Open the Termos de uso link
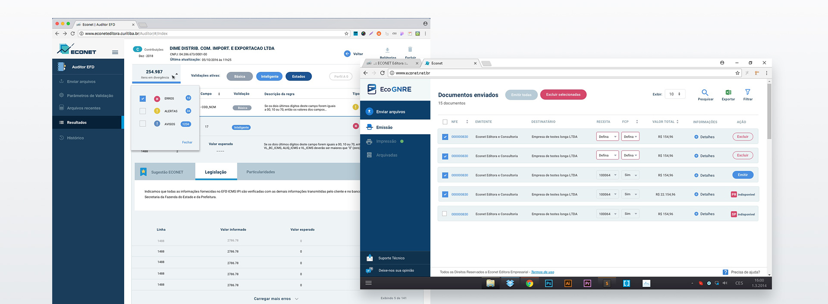 click(x=543, y=272)
